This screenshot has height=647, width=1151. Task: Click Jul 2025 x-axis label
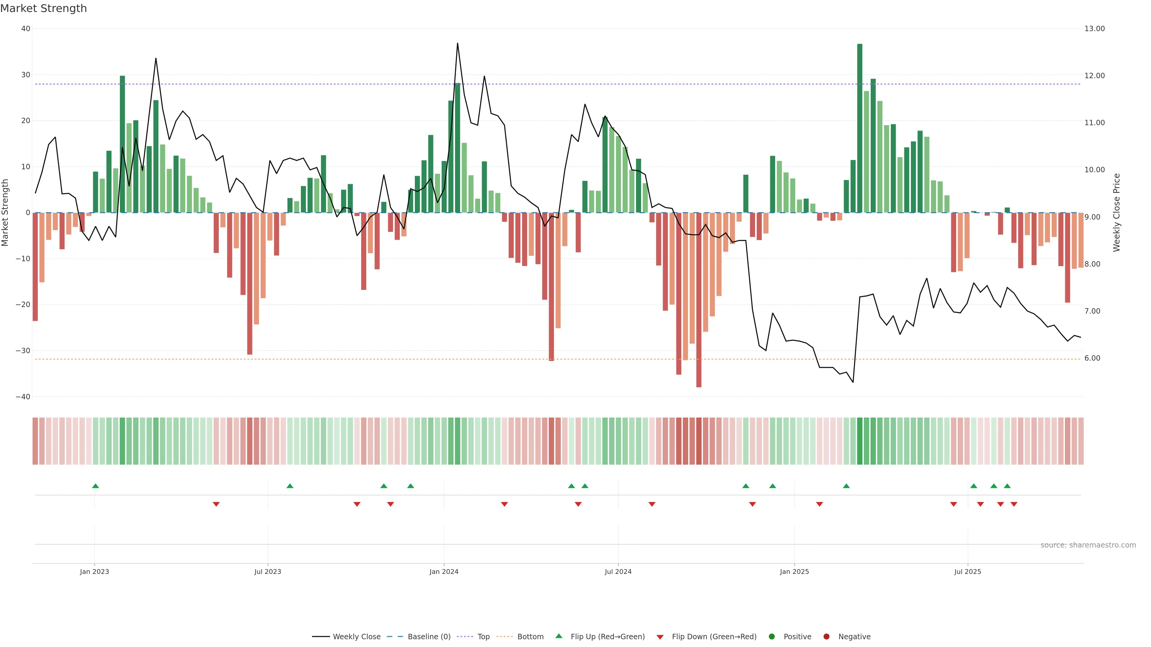pyautogui.click(x=967, y=572)
